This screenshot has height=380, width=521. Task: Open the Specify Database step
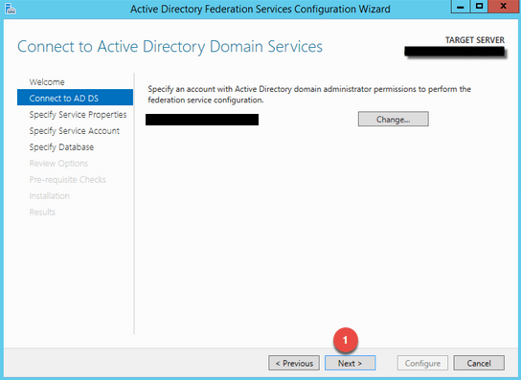[61, 147]
